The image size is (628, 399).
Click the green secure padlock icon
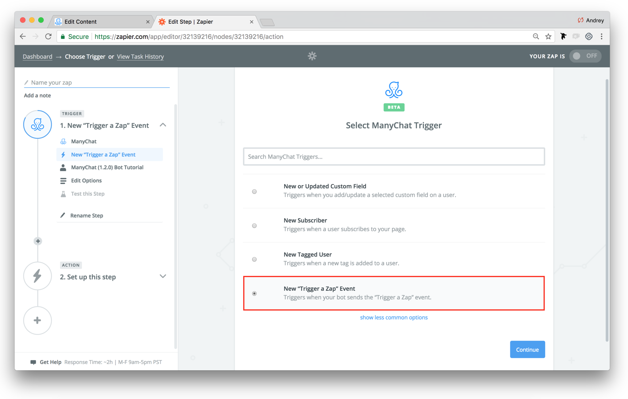pos(63,36)
